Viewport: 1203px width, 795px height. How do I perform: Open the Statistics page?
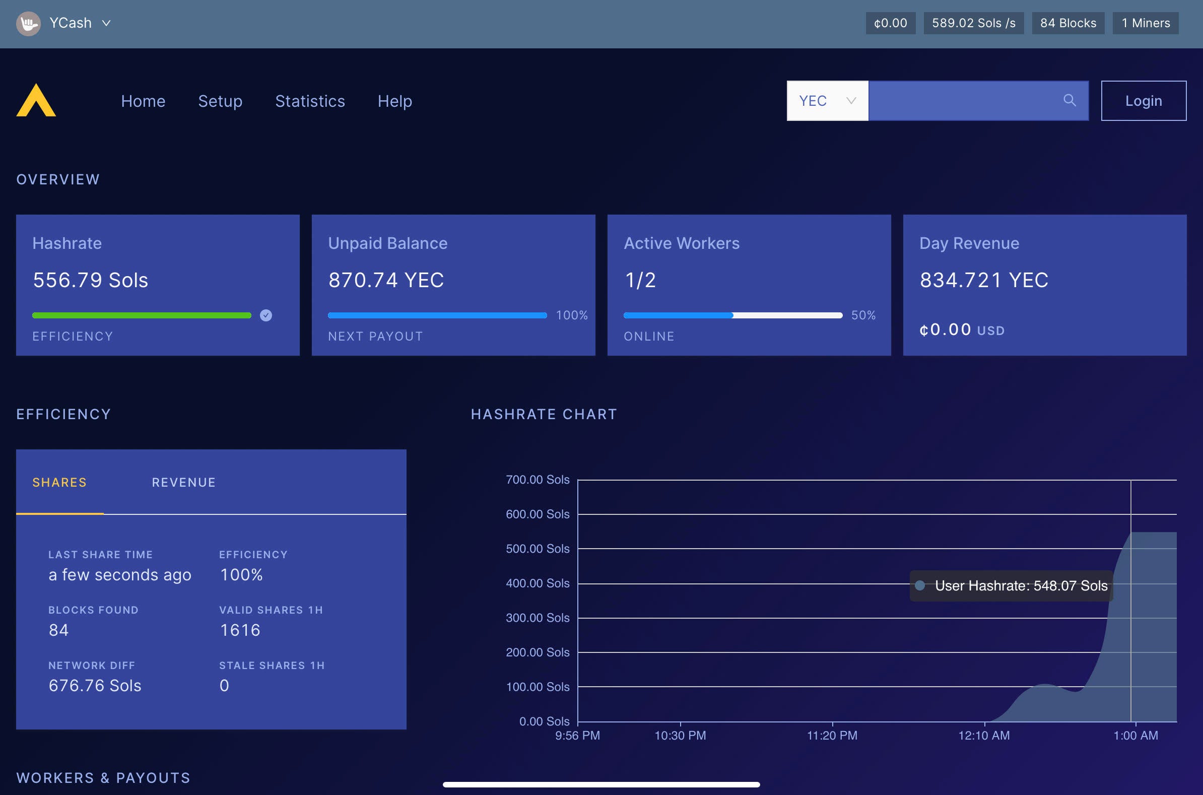click(x=310, y=101)
